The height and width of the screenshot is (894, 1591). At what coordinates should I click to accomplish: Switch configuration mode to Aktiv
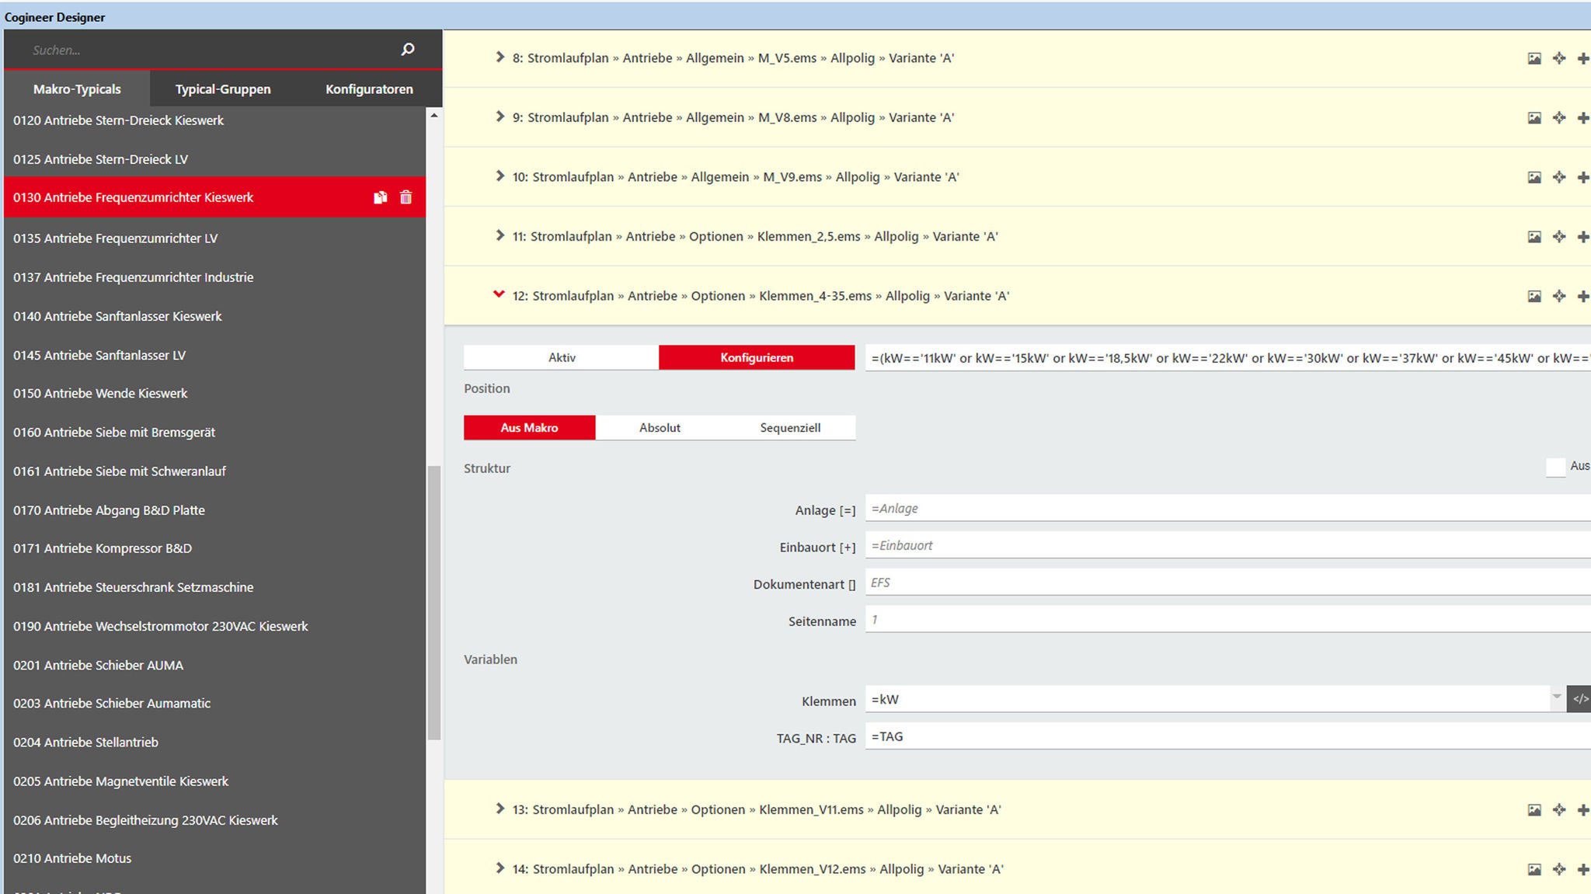[x=561, y=357]
